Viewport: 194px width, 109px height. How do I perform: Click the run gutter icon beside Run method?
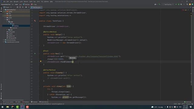[35, 54]
